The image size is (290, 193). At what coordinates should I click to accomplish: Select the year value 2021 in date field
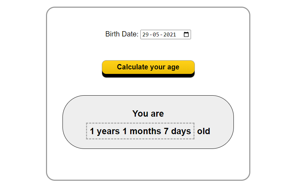pos(170,35)
